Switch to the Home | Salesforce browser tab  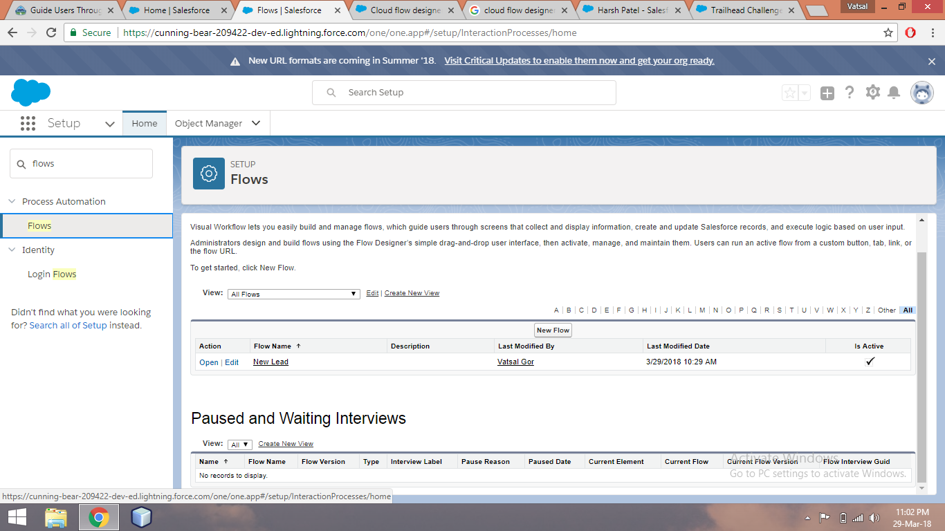[176, 10]
